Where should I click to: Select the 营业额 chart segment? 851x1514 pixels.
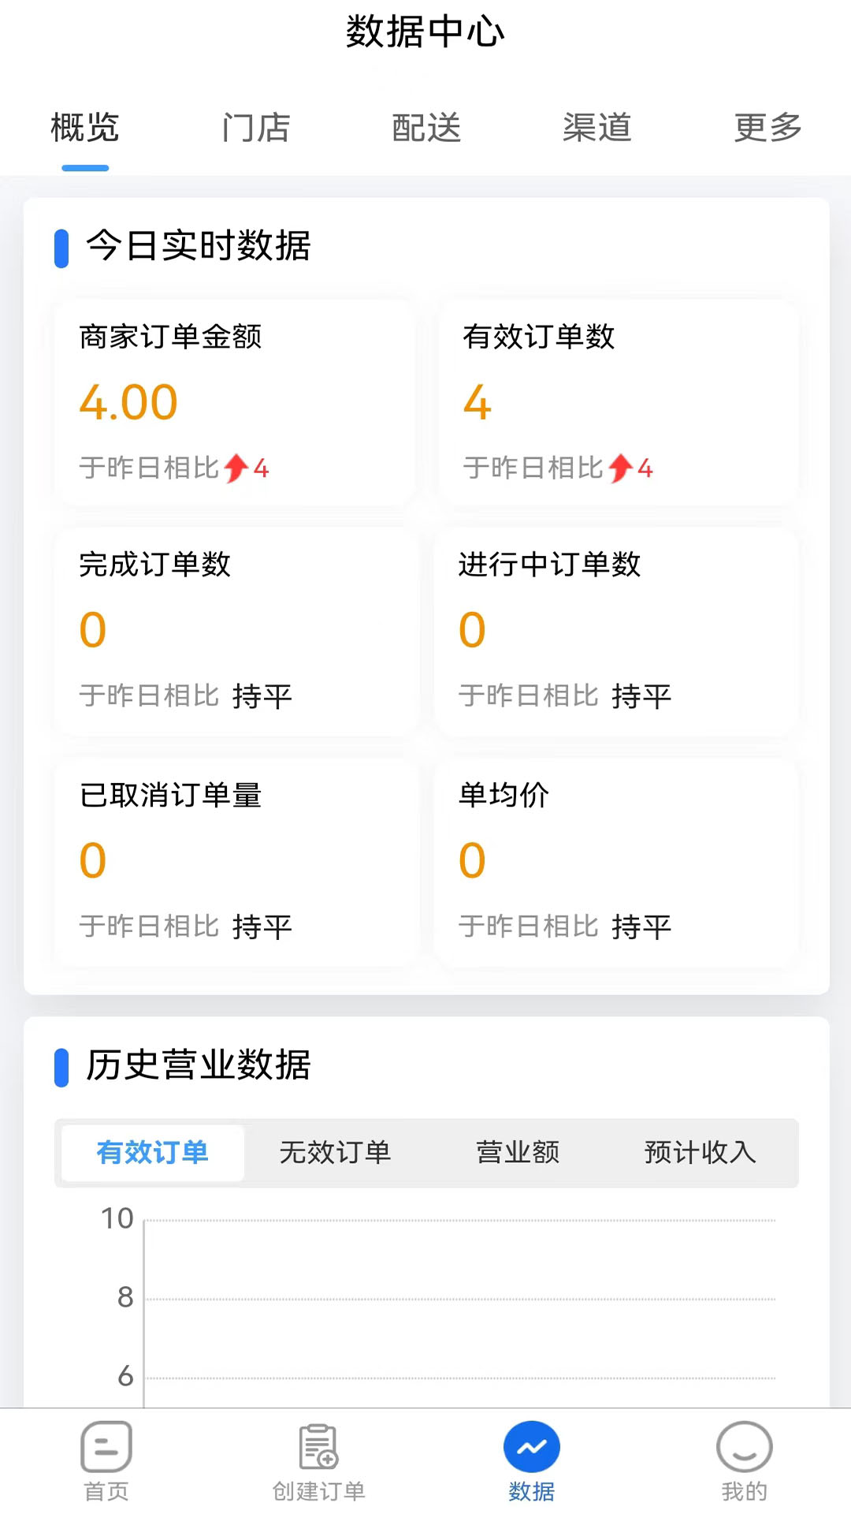tap(518, 1152)
